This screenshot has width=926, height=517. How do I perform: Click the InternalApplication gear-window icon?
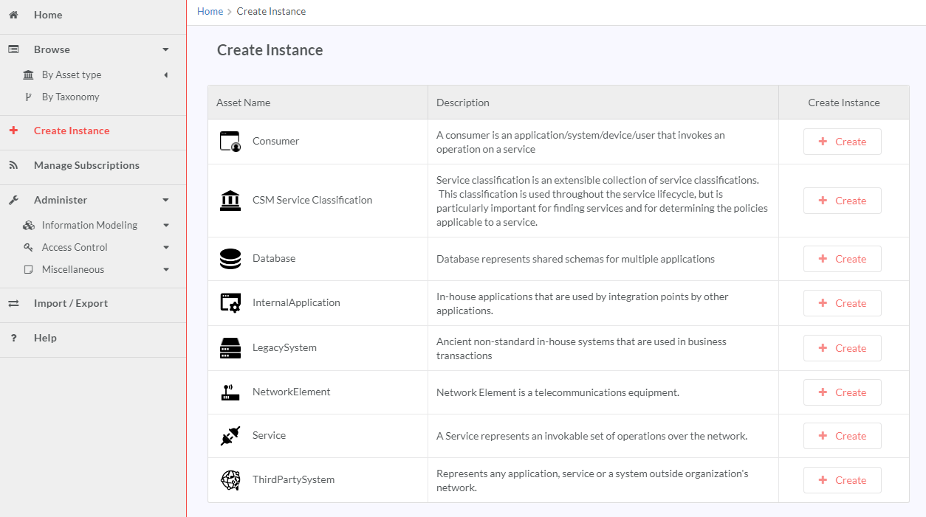pyautogui.click(x=230, y=303)
